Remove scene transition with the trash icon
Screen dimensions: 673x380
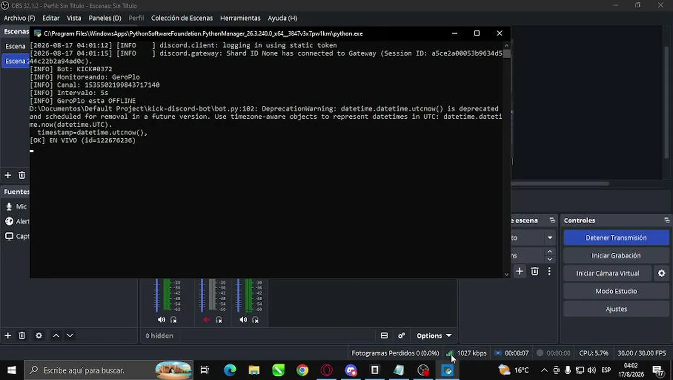point(534,271)
